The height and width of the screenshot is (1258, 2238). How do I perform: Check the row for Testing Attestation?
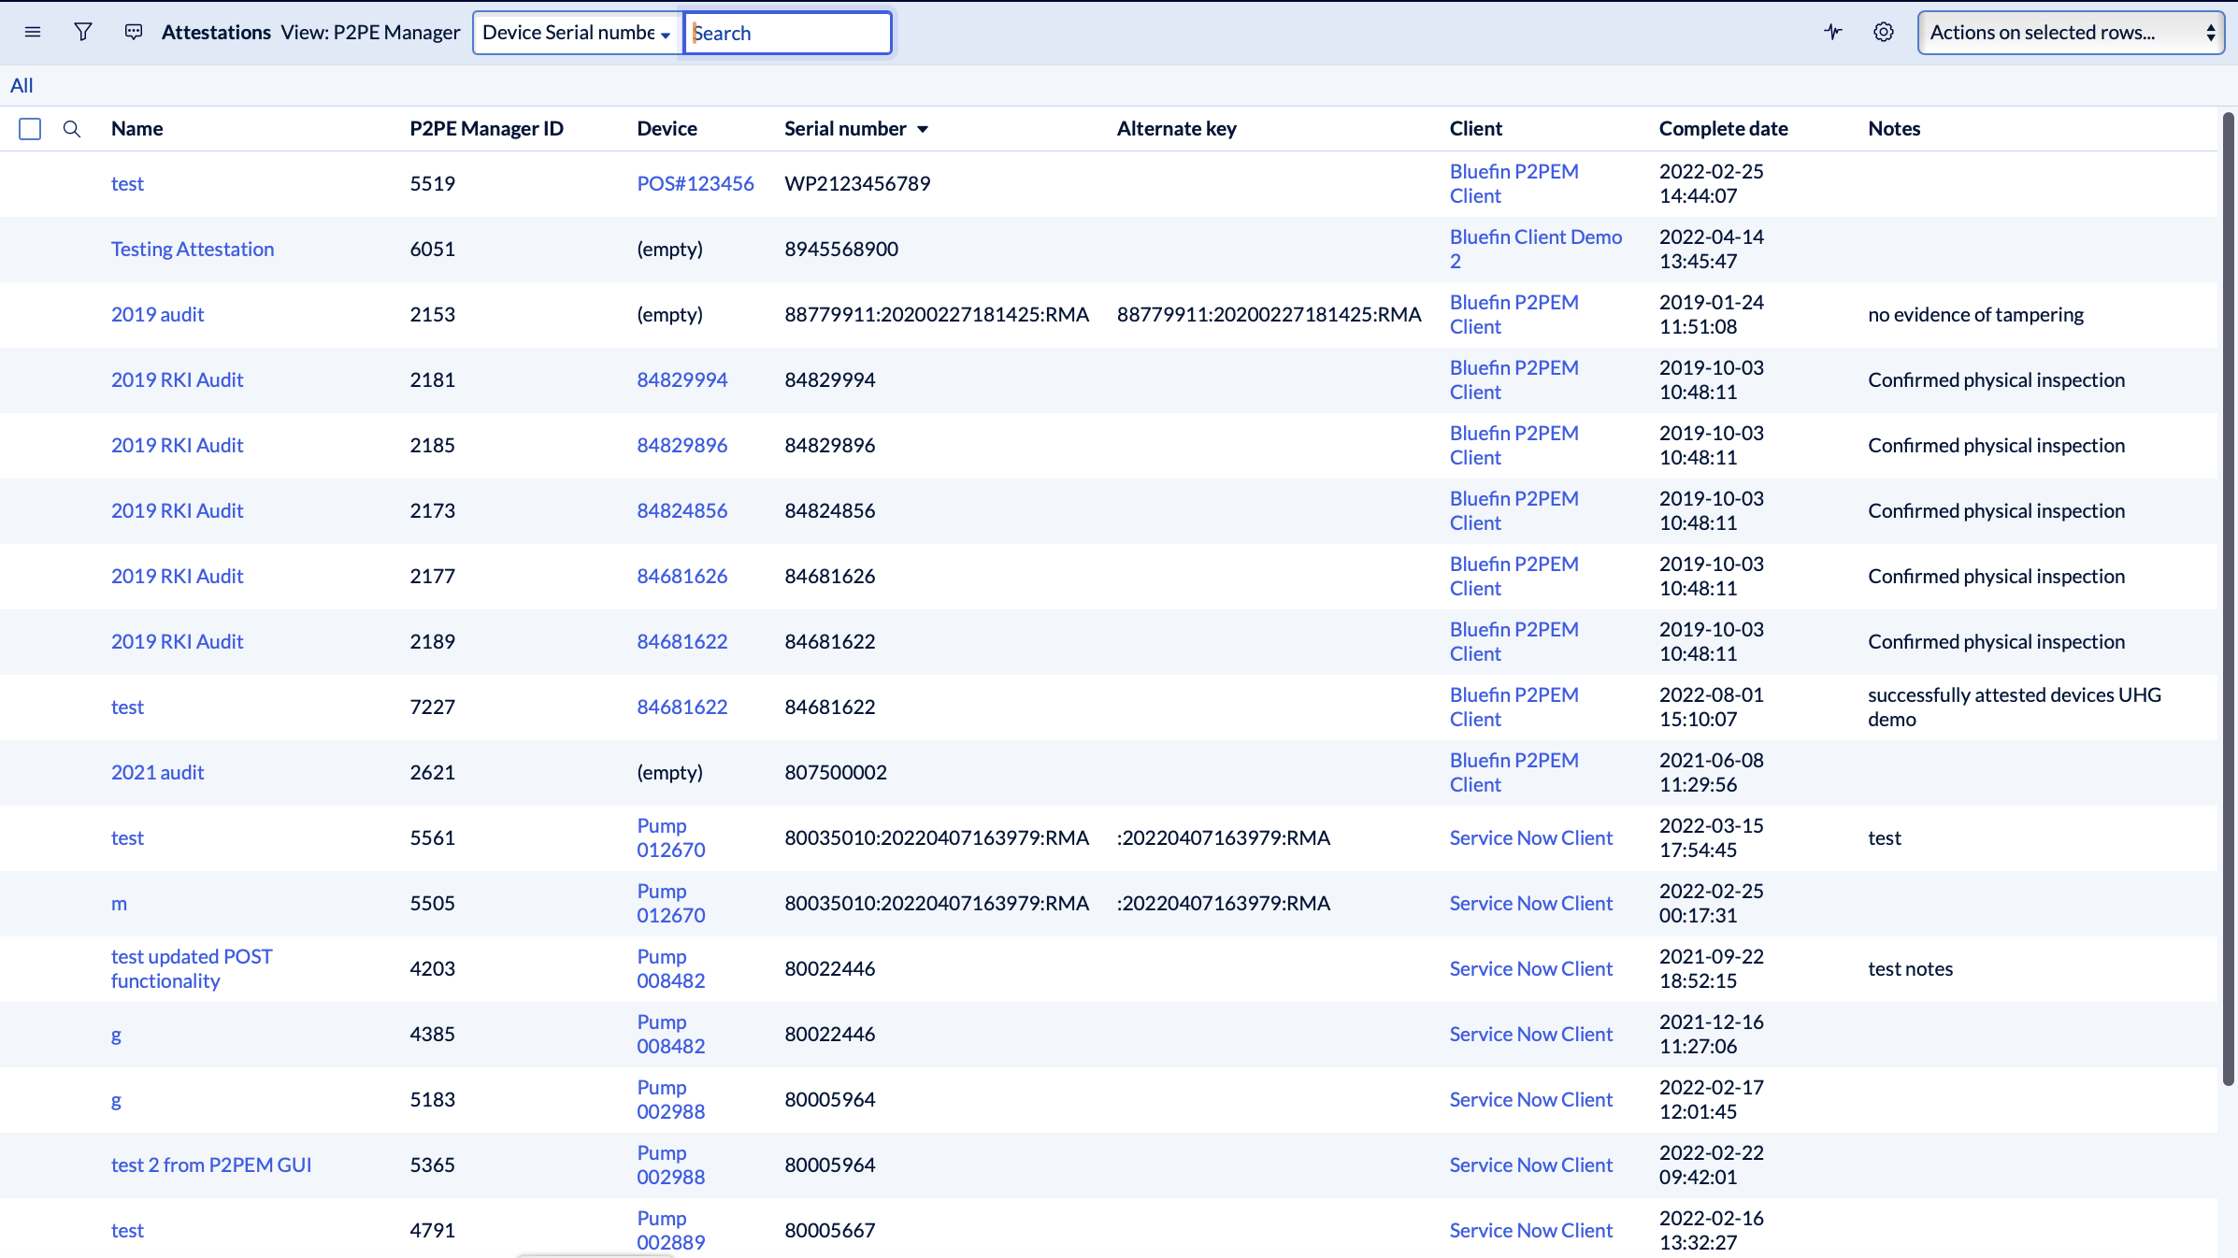point(30,249)
